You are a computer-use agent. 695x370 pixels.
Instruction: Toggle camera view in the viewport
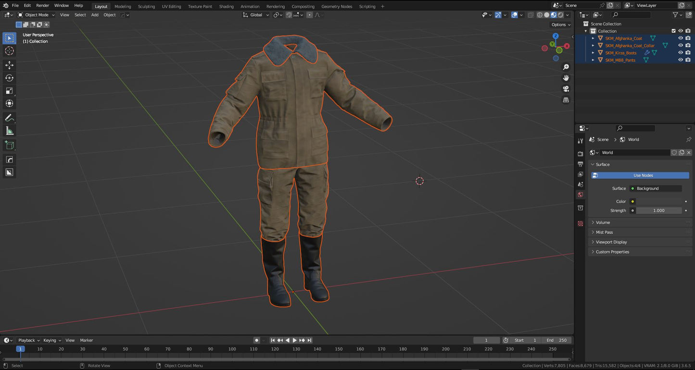point(566,89)
